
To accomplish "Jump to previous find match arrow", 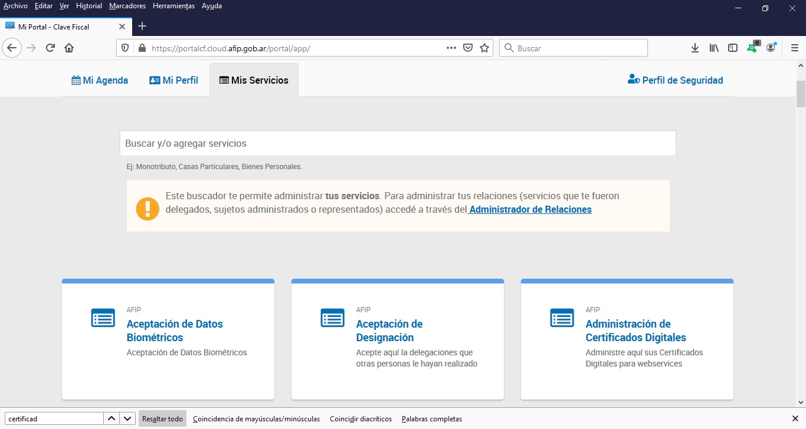I will (111, 418).
